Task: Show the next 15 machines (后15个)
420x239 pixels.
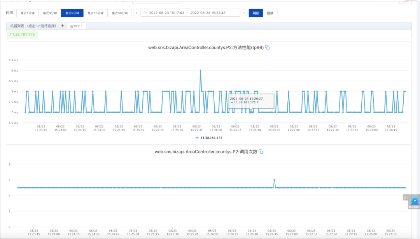Action: tap(76, 26)
